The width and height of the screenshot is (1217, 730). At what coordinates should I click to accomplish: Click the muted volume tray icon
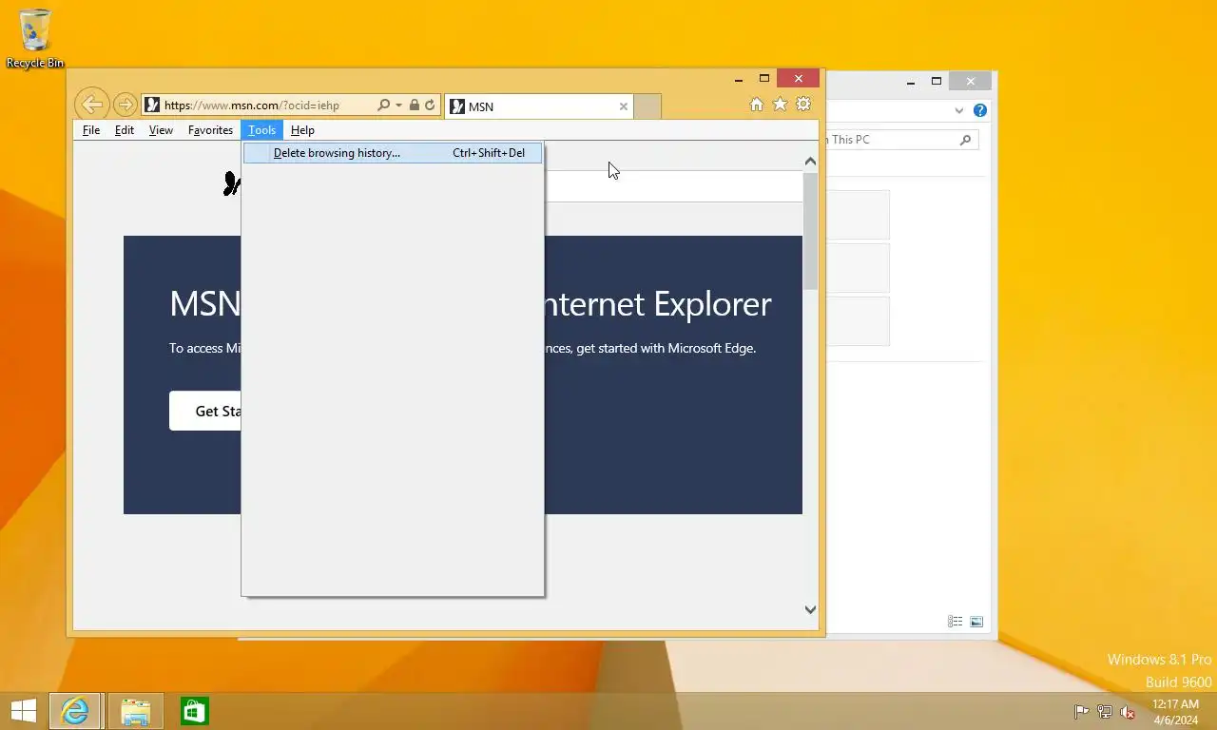(1128, 711)
